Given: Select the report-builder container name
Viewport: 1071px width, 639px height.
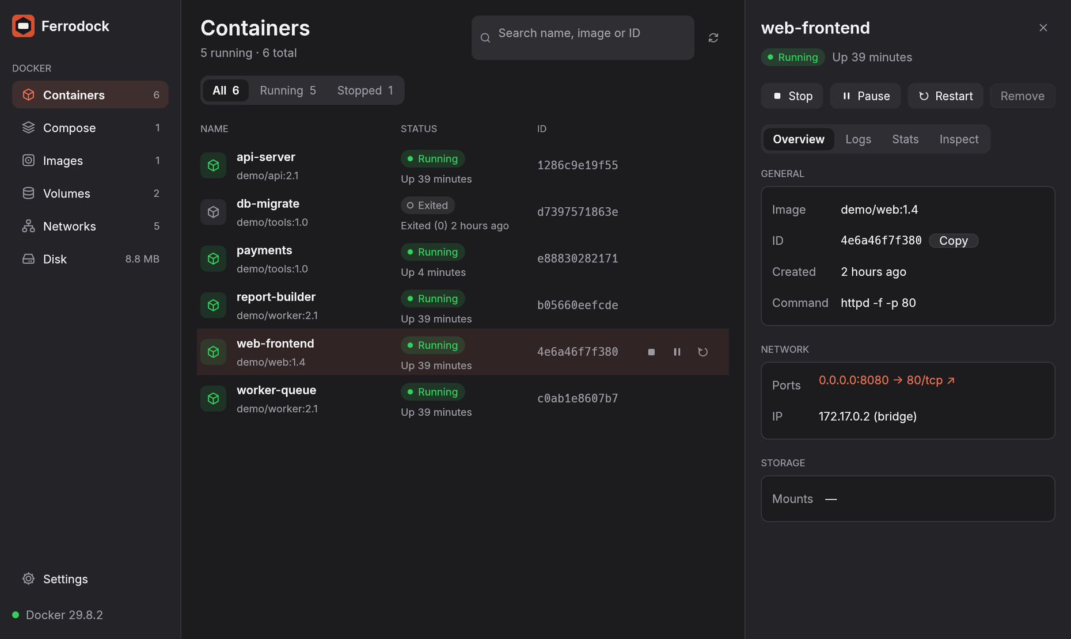Looking at the screenshot, I should 276,297.
